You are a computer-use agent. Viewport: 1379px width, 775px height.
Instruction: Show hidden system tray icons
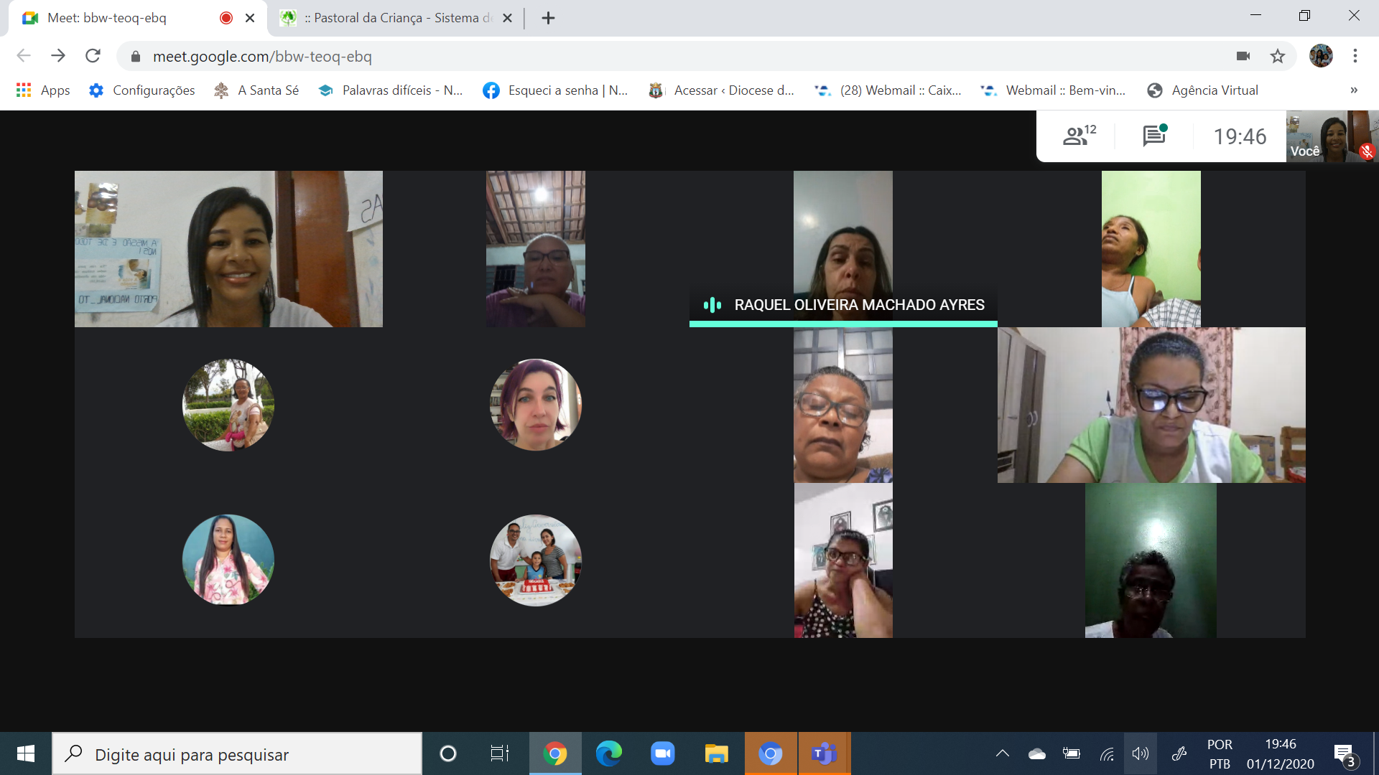pos(1002,753)
